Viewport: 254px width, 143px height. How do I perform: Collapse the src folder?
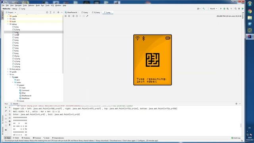tap(8, 74)
